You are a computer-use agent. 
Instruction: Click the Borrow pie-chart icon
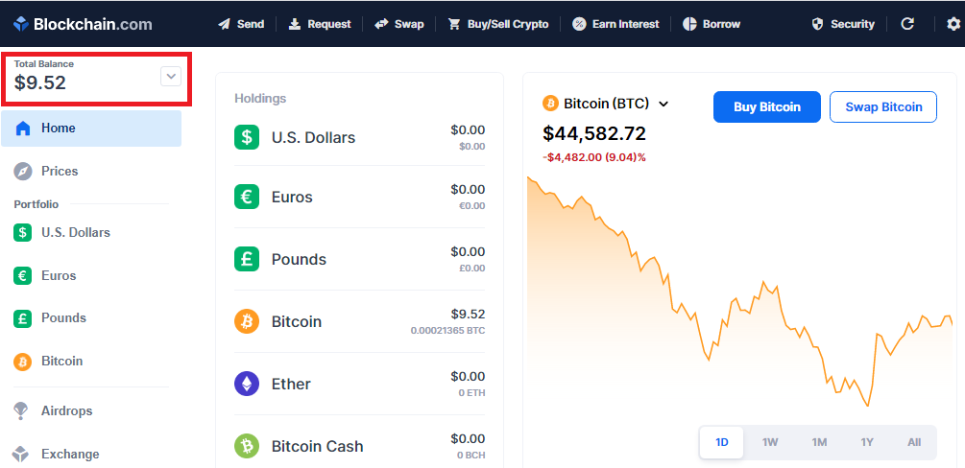(x=689, y=24)
